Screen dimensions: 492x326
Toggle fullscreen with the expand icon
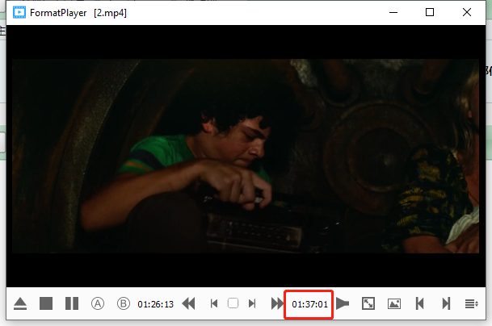pyautogui.click(x=368, y=303)
